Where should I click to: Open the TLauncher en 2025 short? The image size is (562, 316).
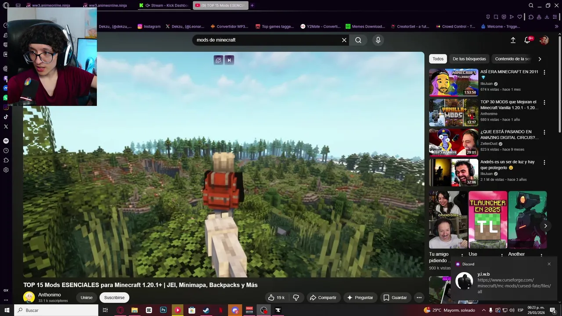point(488,219)
